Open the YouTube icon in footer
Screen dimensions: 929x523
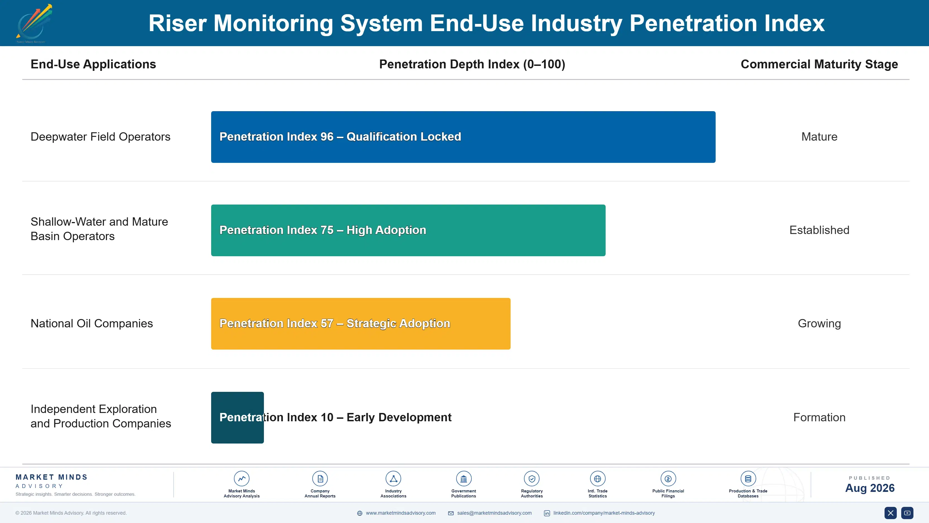[907, 513]
